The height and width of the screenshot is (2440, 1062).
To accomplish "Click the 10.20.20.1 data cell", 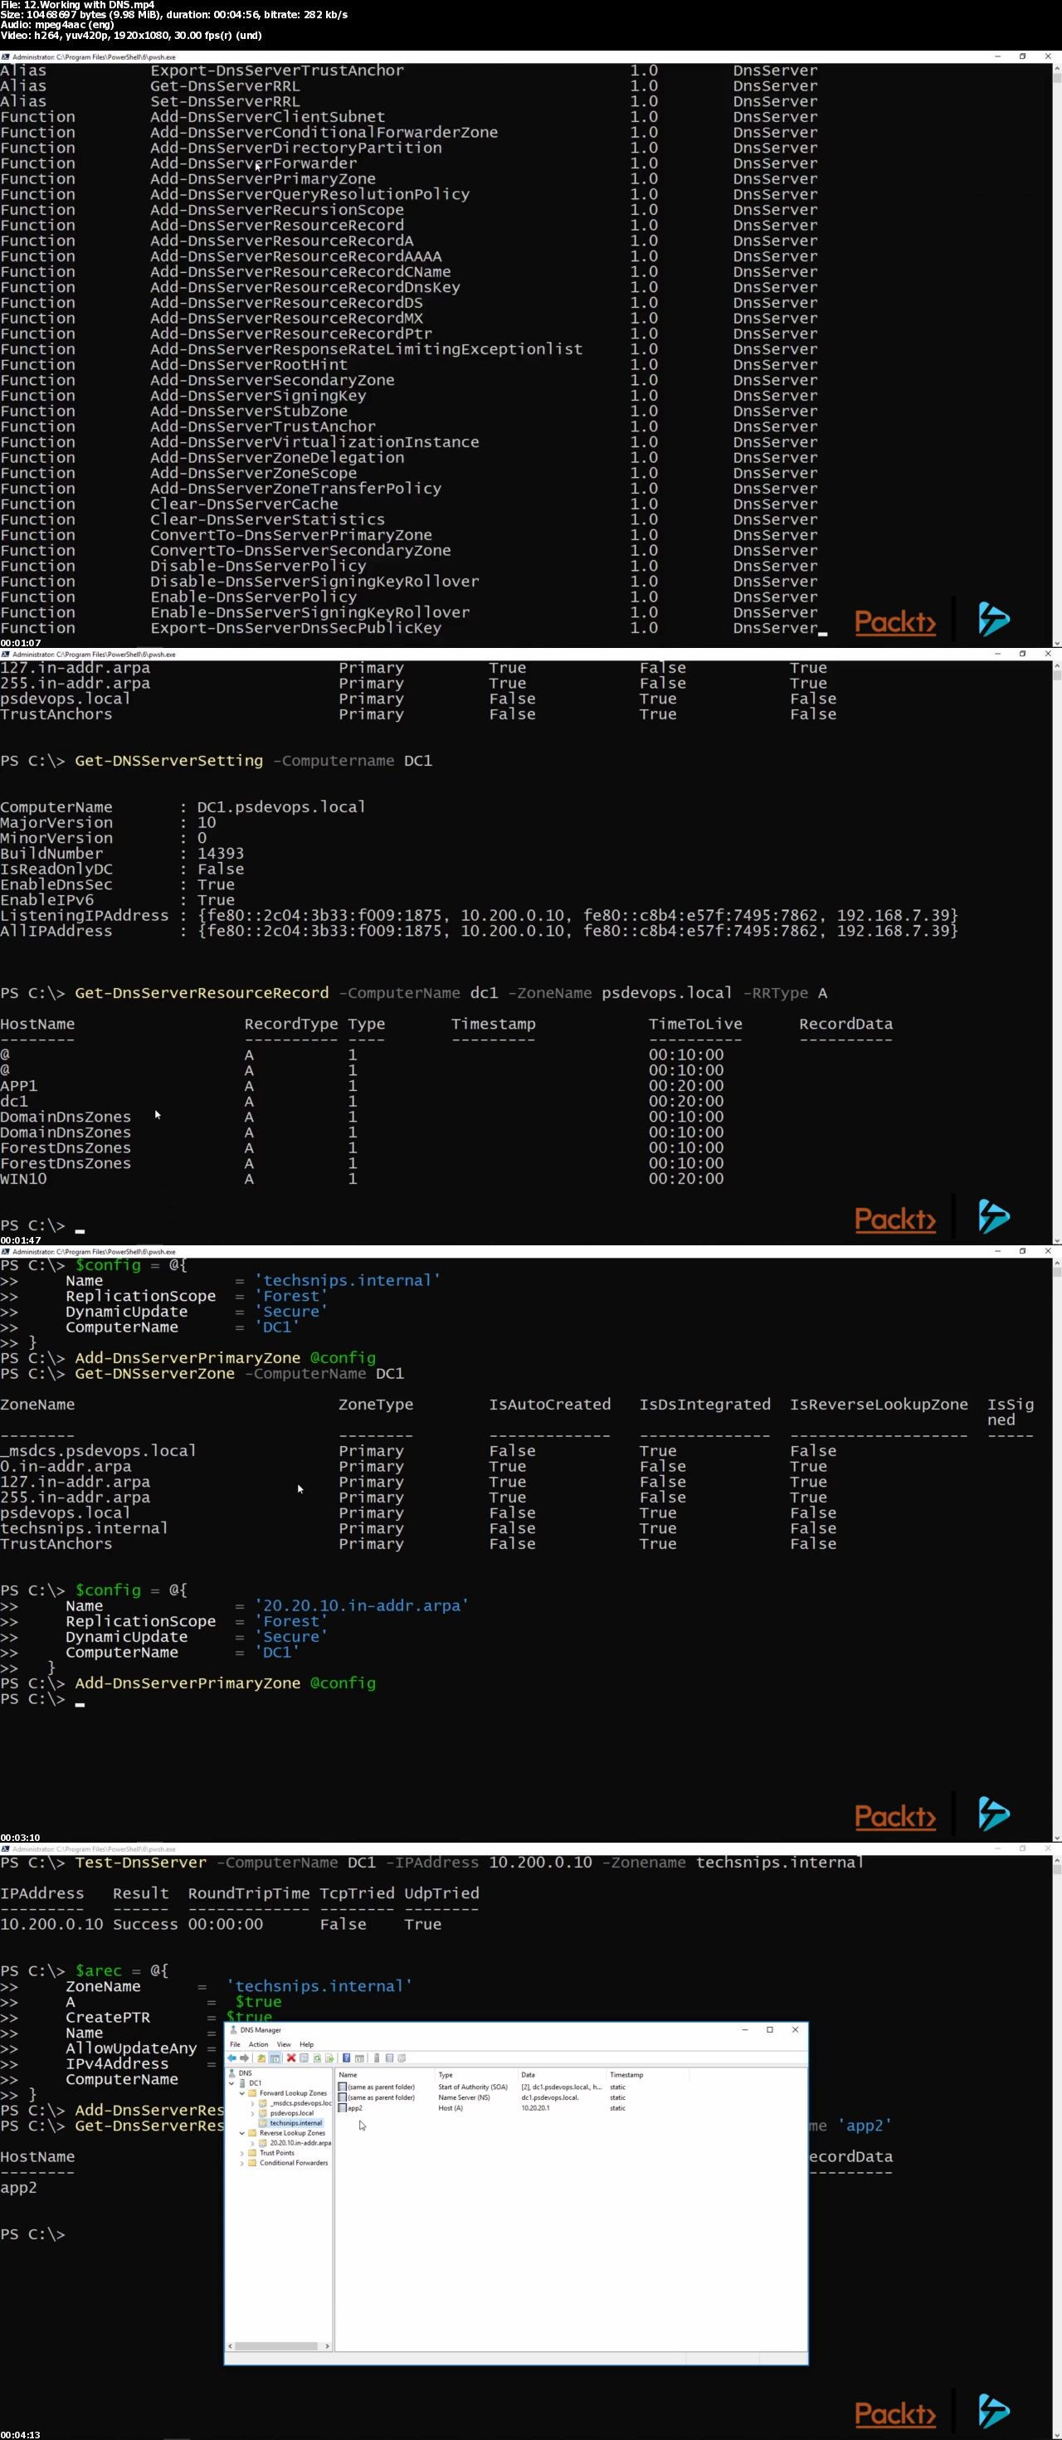I will (535, 2108).
